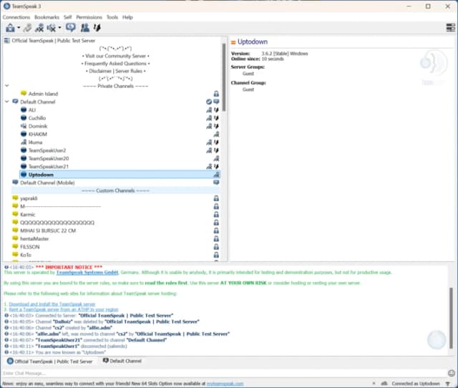
Task: Select the yaprakli channel
Action: [29, 198]
